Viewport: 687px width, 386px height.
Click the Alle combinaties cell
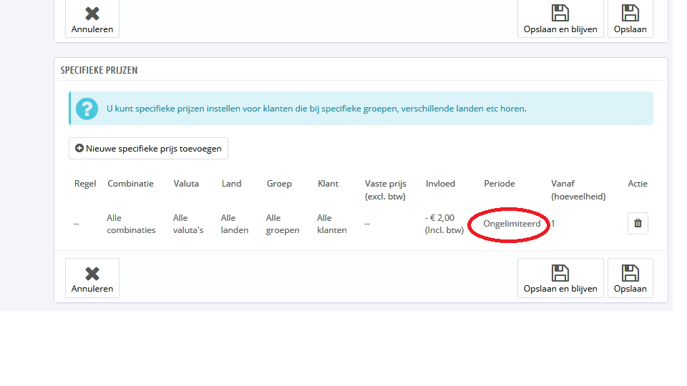(131, 224)
